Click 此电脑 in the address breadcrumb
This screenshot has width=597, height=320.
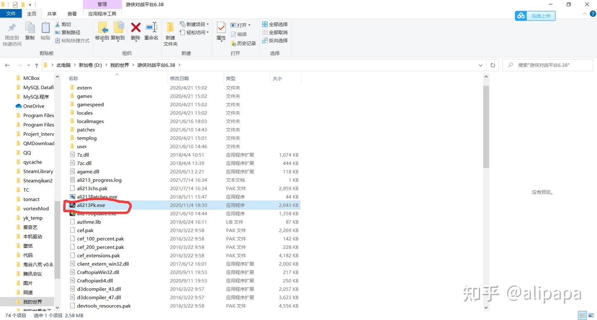(x=63, y=65)
